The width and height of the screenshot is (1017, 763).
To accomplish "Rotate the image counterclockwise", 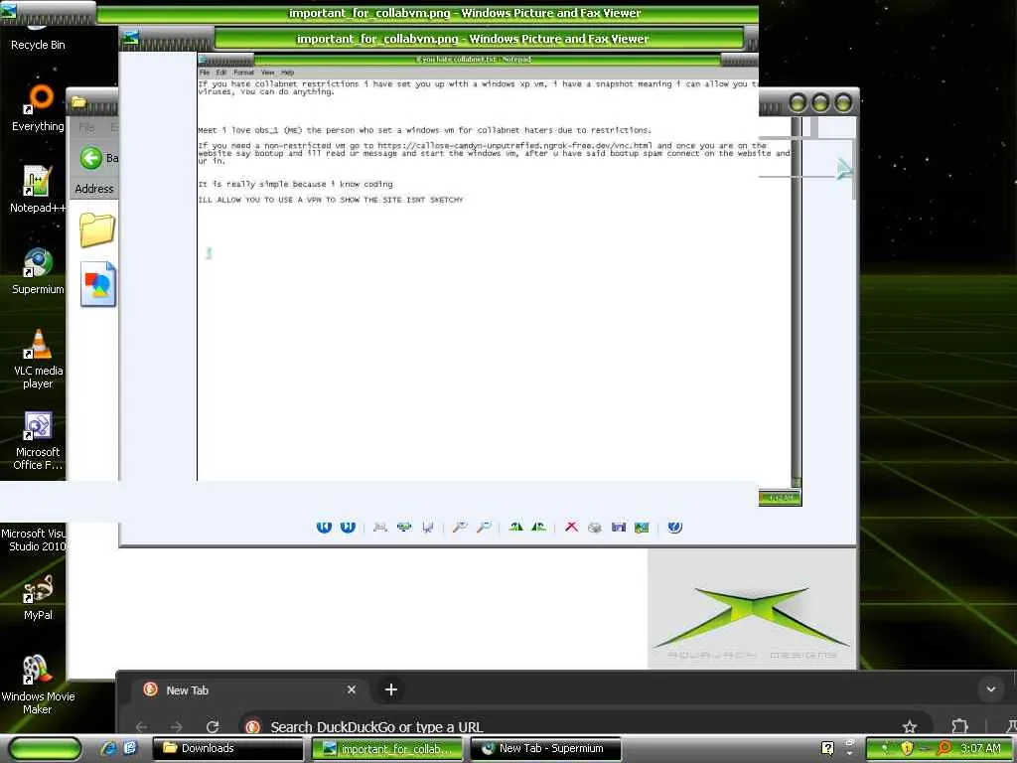I will [539, 527].
